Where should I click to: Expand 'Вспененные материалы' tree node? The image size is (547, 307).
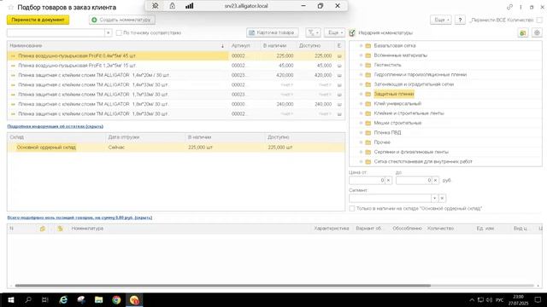point(361,55)
